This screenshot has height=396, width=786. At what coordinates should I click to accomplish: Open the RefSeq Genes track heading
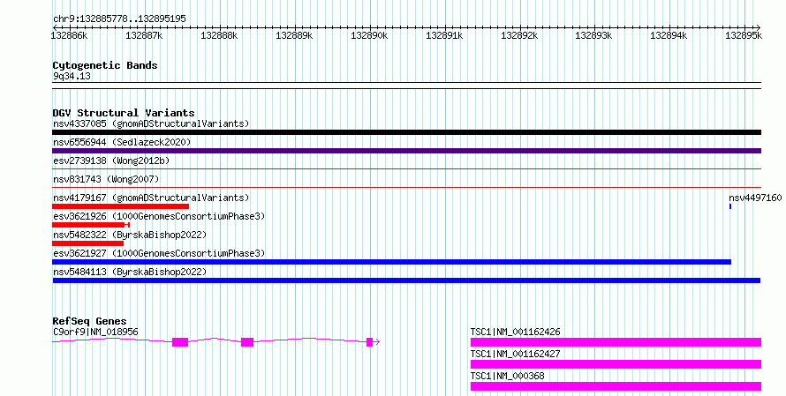(90, 321)
